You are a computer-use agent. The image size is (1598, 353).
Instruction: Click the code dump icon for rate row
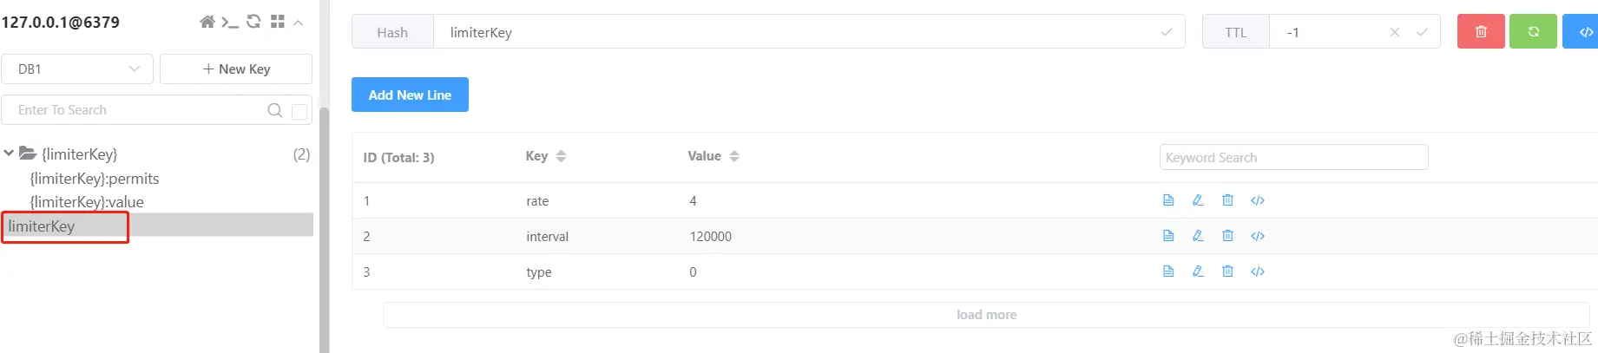click(1258, 200)
